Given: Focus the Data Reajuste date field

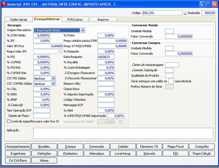Looking at the screenshot, I should click(x=106, y=57).
